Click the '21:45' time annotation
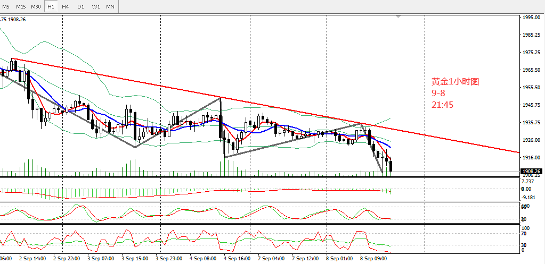The height and width of the screenshot is (264, 545). (x=442, y=105)
